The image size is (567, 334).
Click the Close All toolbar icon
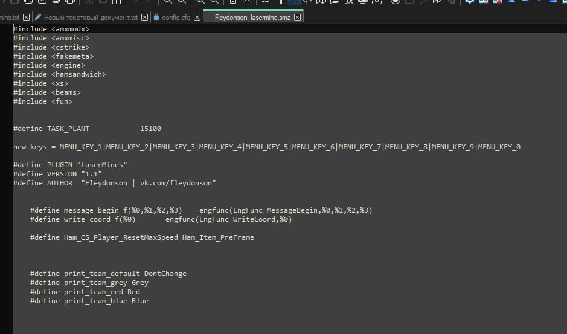[x=56, y=1]
